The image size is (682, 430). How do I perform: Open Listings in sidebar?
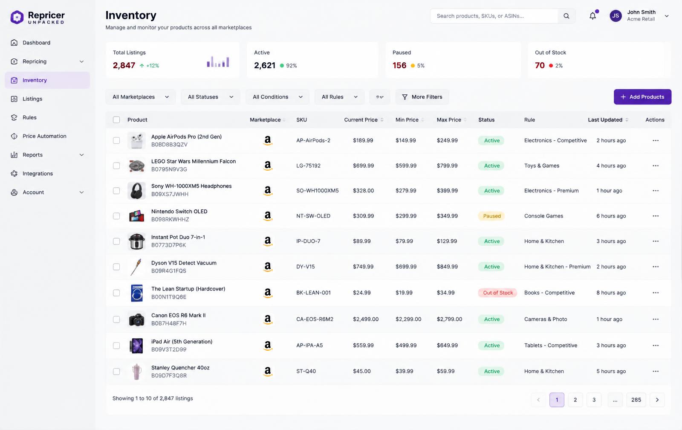(47, 99)
